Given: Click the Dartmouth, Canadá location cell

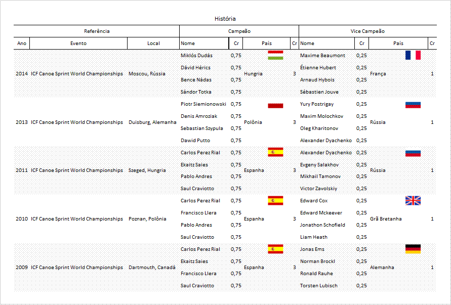Looking at the screenshot, I should click(152, 268).
